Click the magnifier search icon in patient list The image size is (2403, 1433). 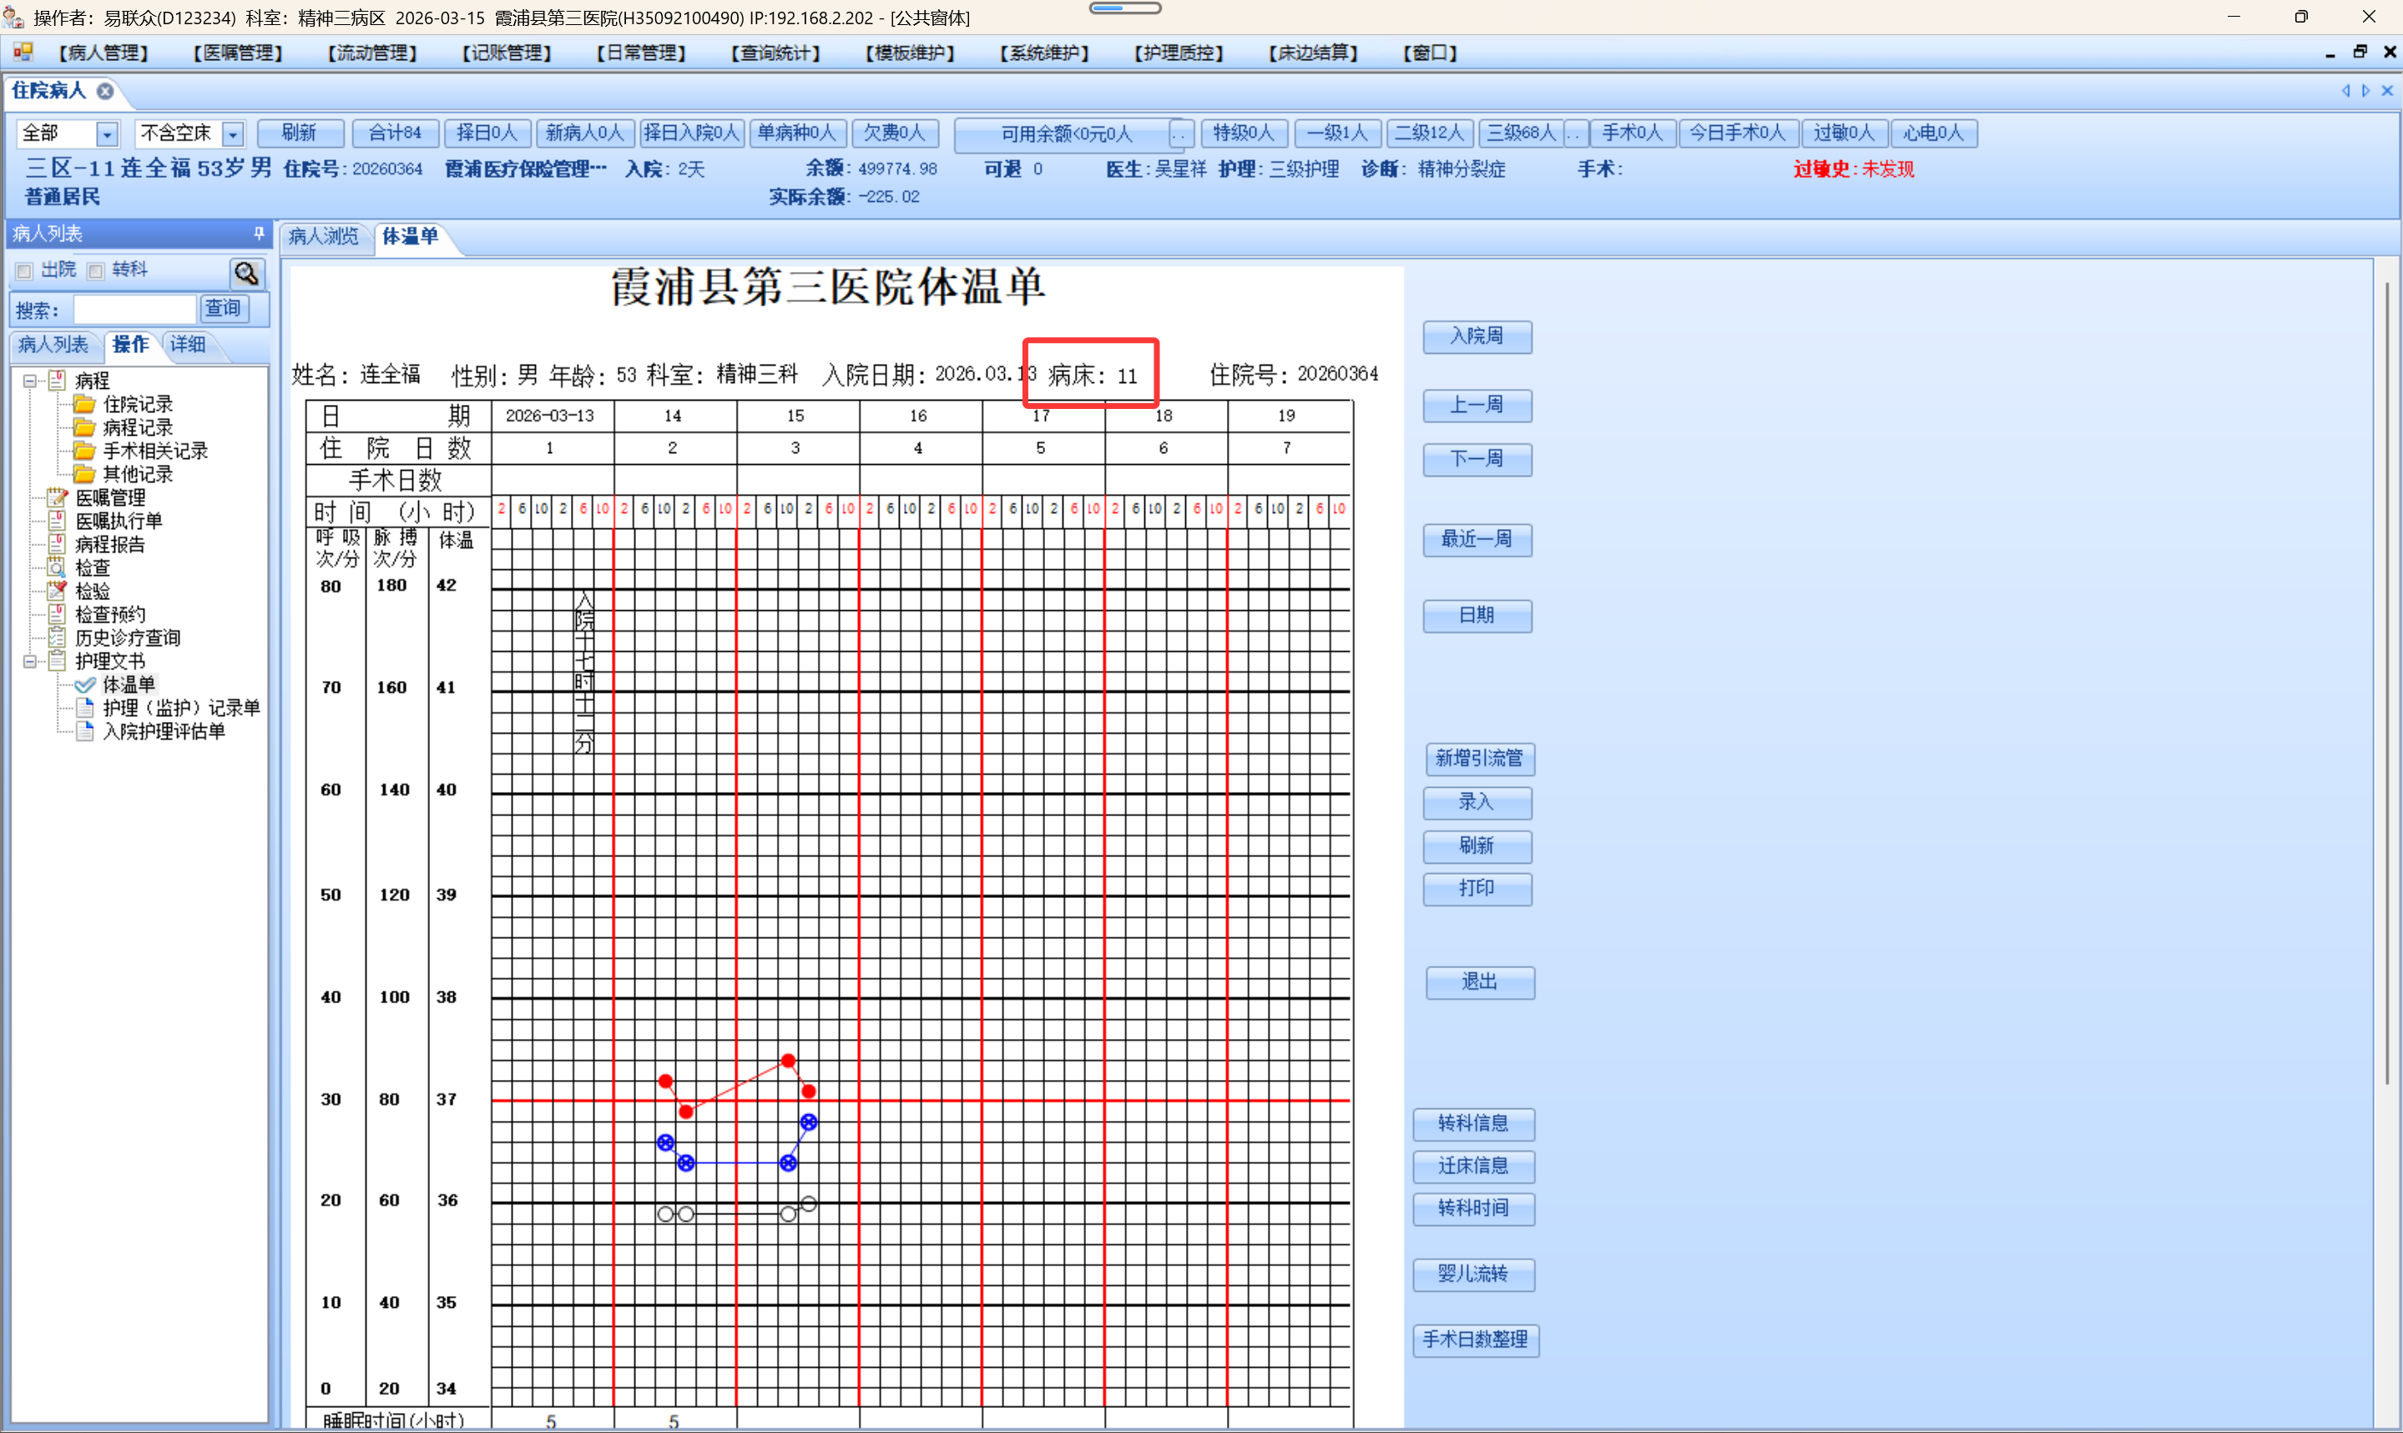pos(246,273)
